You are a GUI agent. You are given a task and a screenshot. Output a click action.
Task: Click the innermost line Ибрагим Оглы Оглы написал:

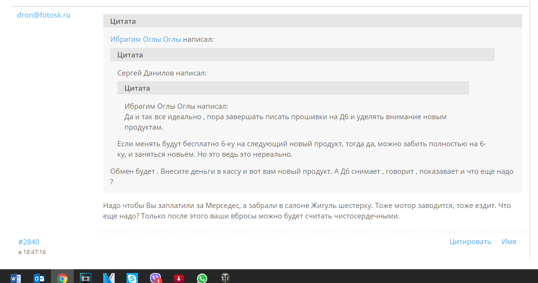tap(176, 106)
